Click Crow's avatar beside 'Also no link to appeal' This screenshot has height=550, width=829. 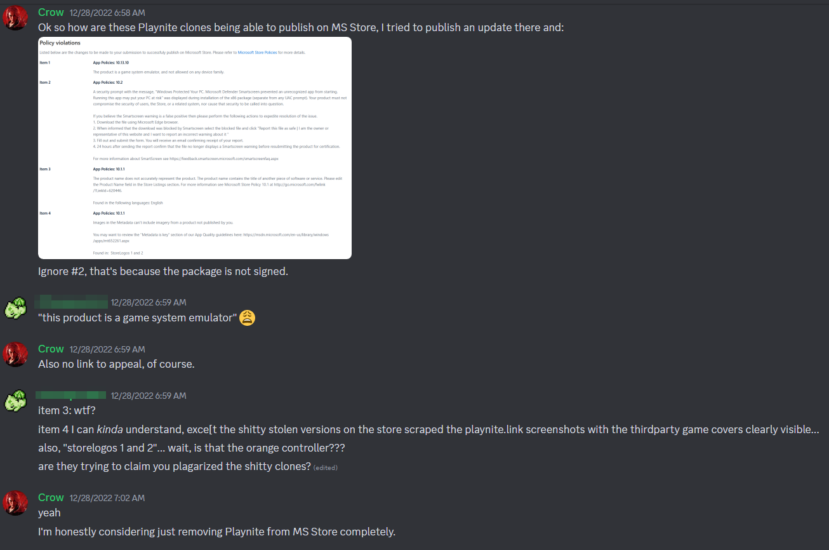click(15, 354)
